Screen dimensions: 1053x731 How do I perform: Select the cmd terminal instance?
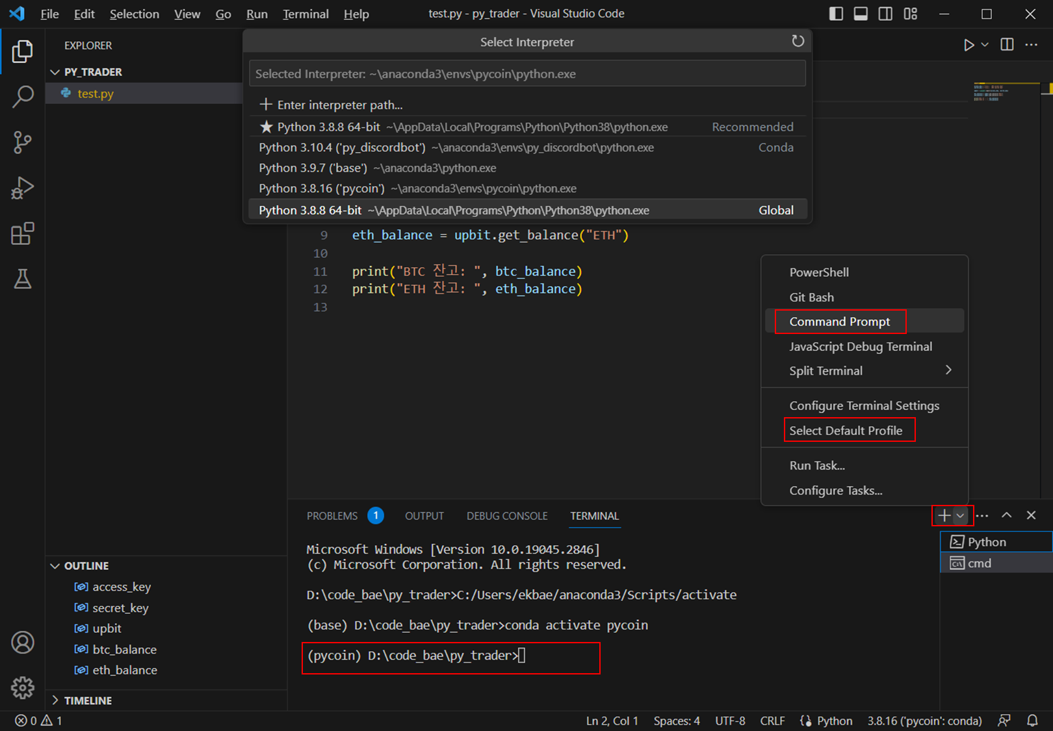click(x=996, y=563)
